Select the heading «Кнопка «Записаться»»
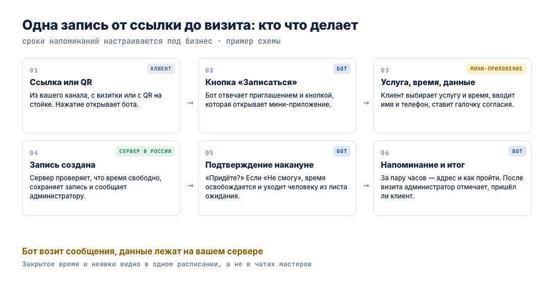The width and height of the screenshot is (554, 282). [251, 83]
